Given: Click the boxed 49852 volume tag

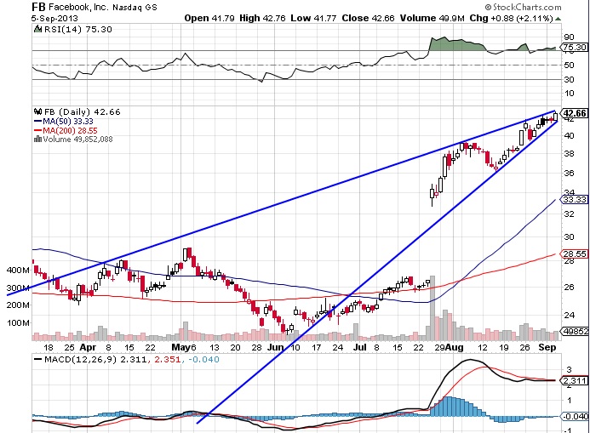Looking at the screenshot, I should pos(575,332).
